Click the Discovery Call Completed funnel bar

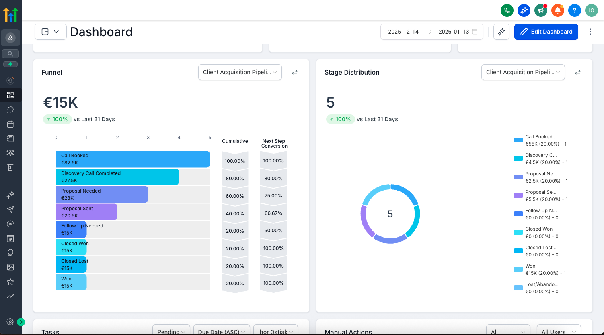117,177
